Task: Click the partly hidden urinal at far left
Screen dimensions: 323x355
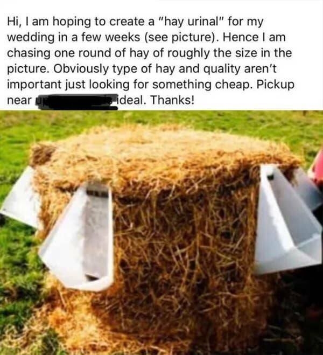Action: [19, 197]
